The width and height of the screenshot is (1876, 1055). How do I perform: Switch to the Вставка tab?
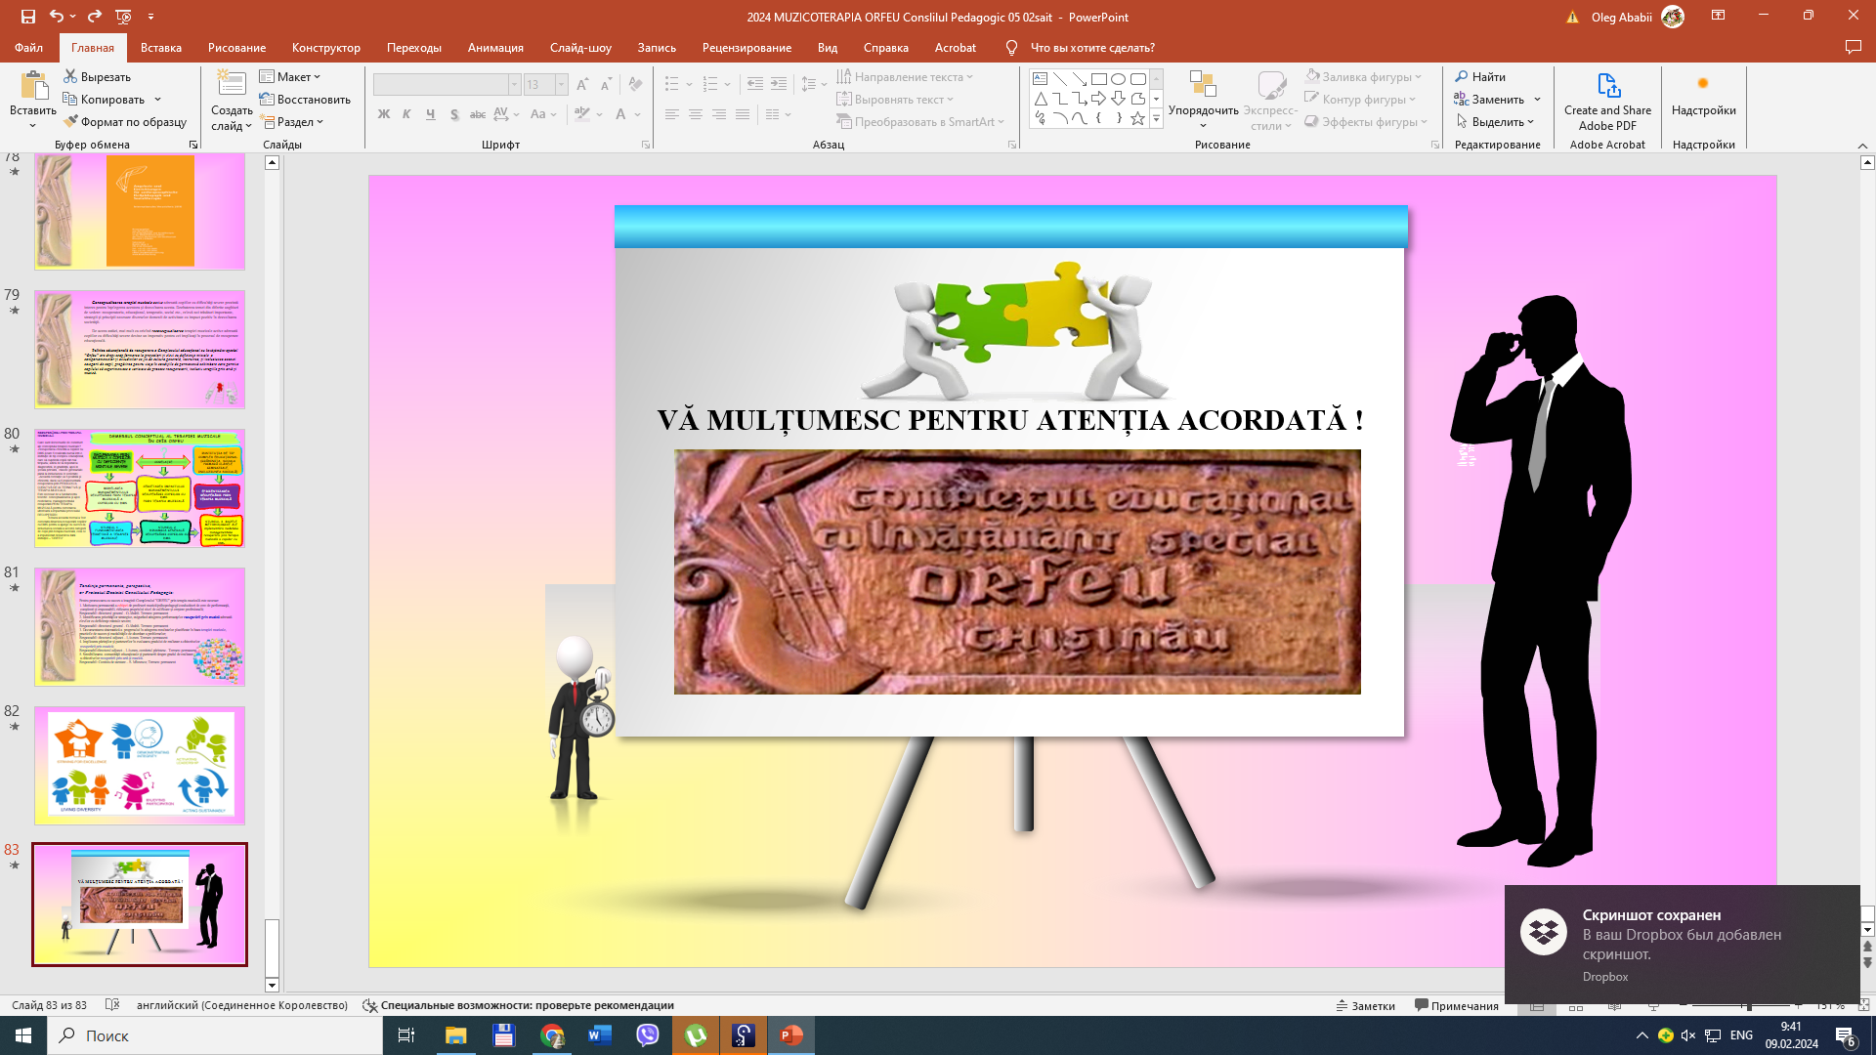[x=161, y=47]
